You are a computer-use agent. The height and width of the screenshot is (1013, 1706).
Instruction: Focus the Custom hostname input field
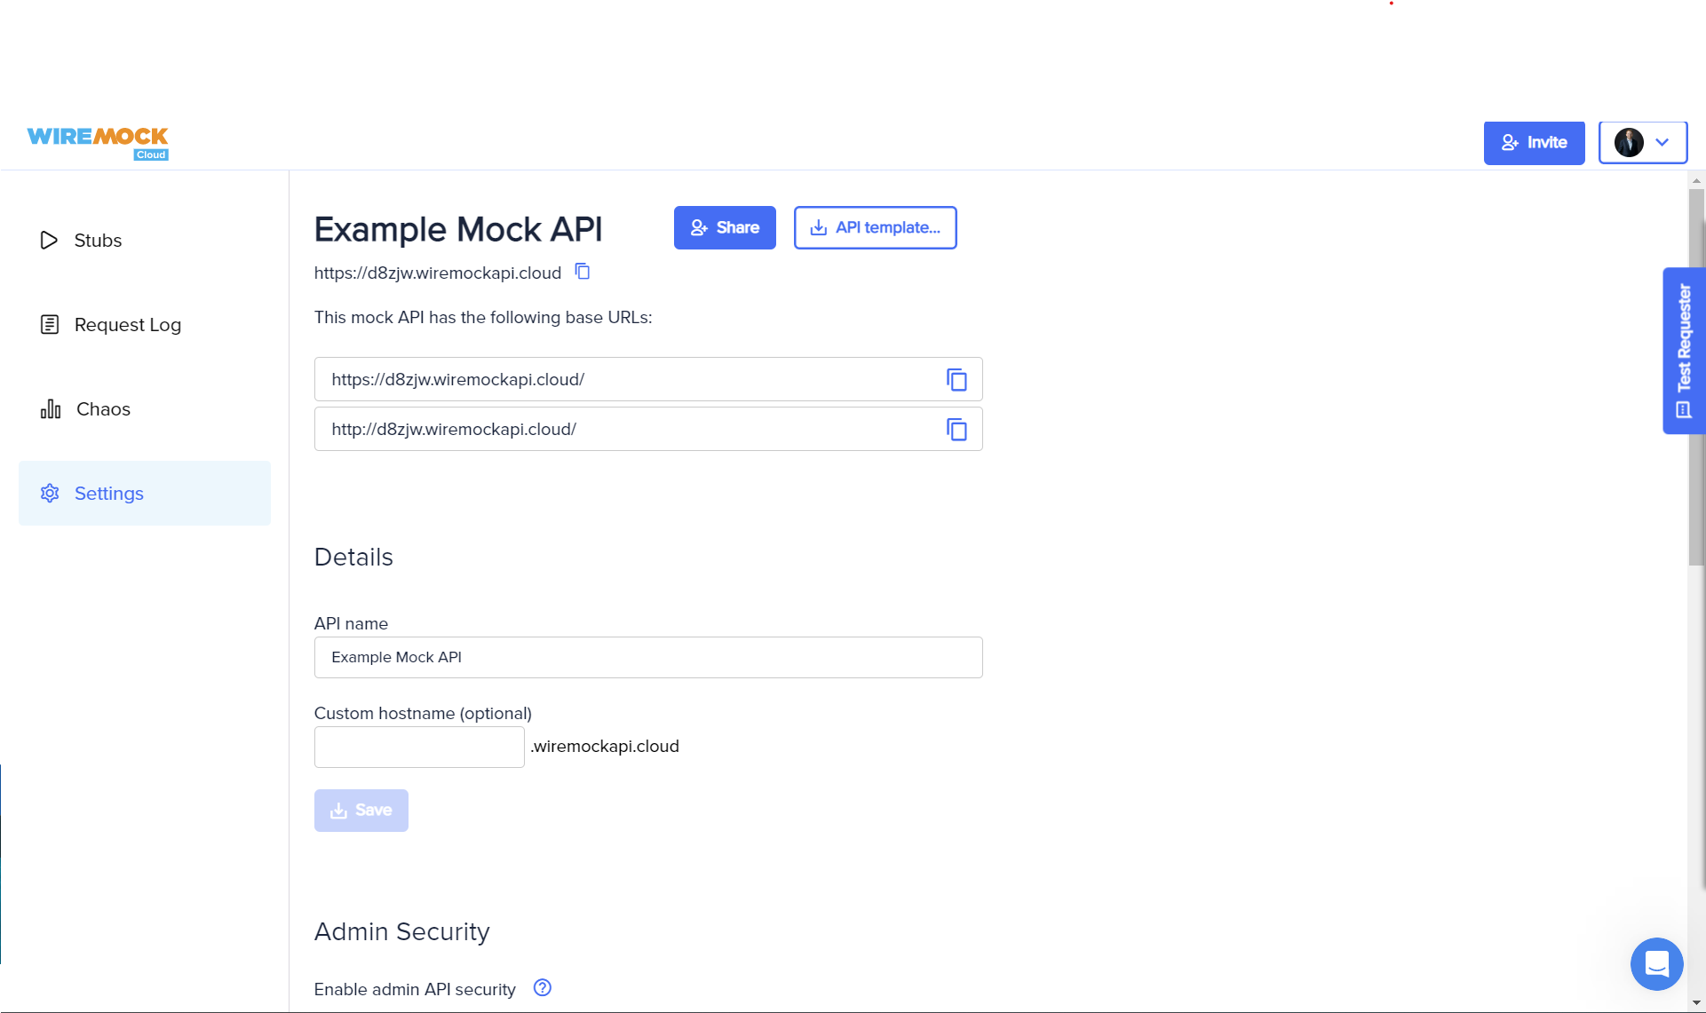[x=419, y=747]
